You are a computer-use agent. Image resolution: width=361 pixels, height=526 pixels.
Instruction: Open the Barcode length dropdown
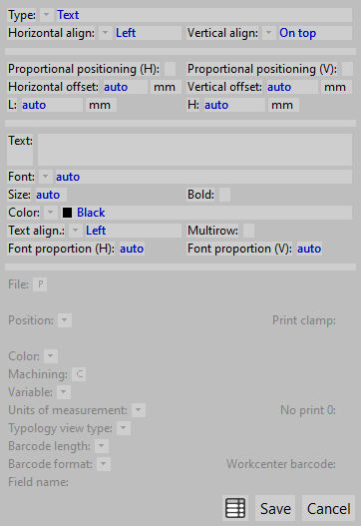pos(102,446)
